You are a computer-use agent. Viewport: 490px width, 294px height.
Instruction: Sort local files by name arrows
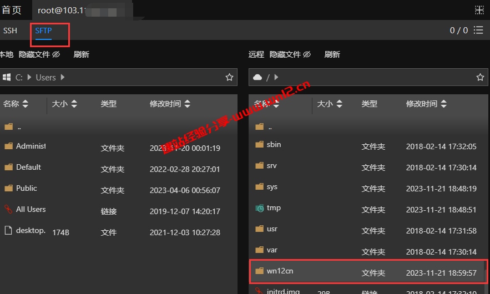[x=26, y=104]
